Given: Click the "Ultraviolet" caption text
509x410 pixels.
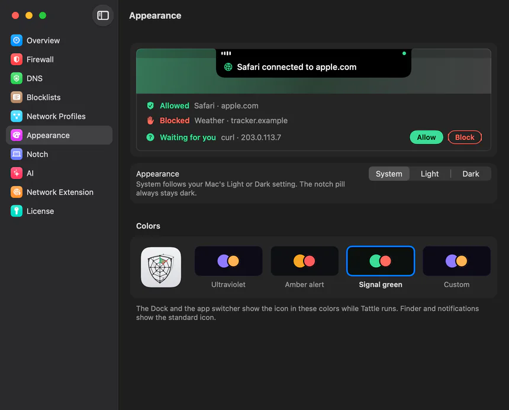Looking at the screenshot, I should point(228,284).
